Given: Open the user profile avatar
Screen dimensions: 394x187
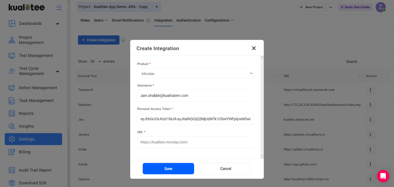Looking at the screenshot, I should 381,7.
